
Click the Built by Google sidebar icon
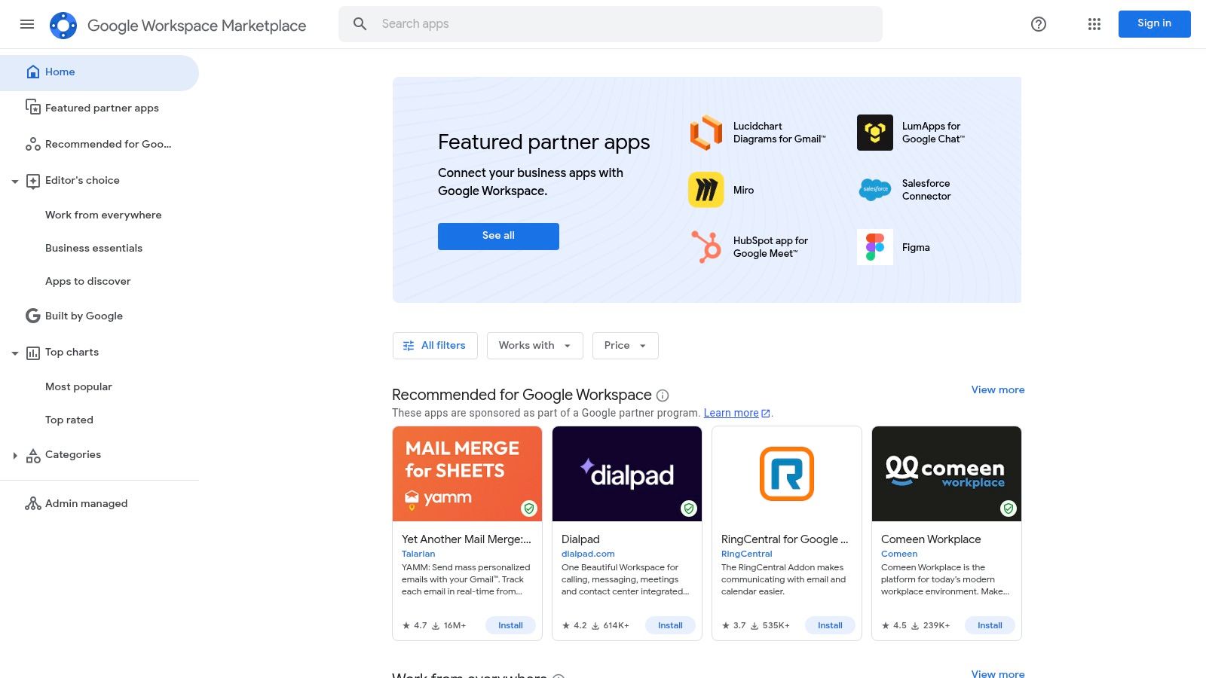(32, 316)
